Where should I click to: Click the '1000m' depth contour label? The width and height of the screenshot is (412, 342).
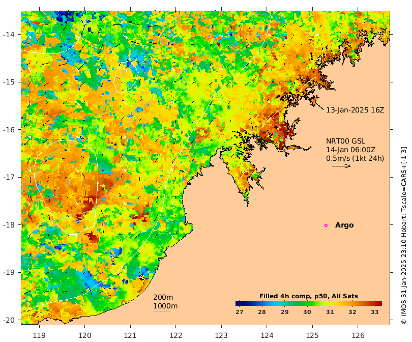pyautogui.click(x=165, y=306)
